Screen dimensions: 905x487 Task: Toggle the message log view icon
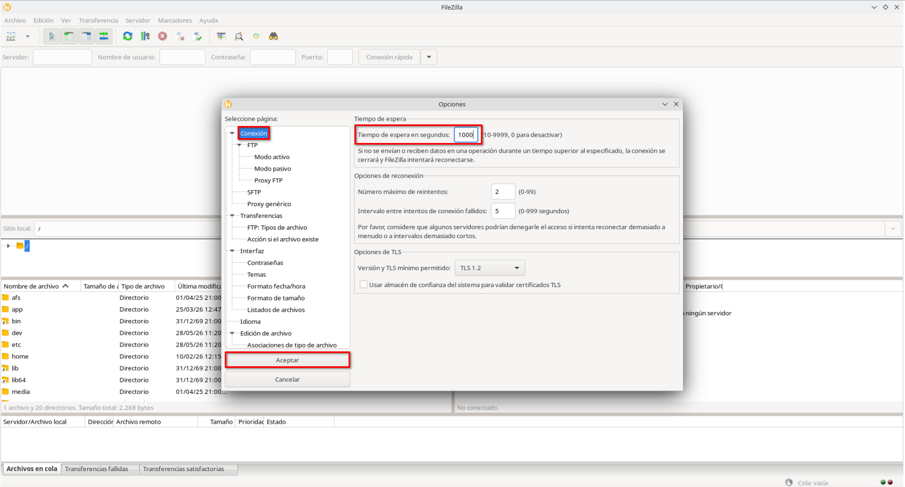tap(52, 36)
